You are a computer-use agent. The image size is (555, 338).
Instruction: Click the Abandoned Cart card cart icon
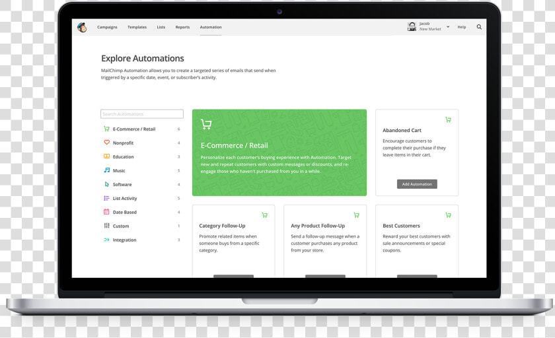448,119
